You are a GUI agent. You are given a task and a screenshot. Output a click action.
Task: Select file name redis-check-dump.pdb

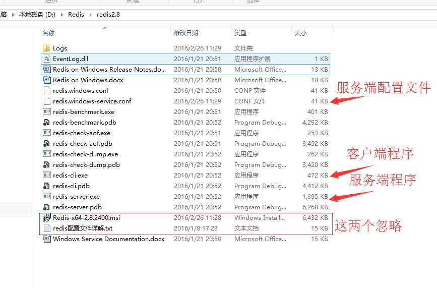pyautogui.click(x=86, y=165)
